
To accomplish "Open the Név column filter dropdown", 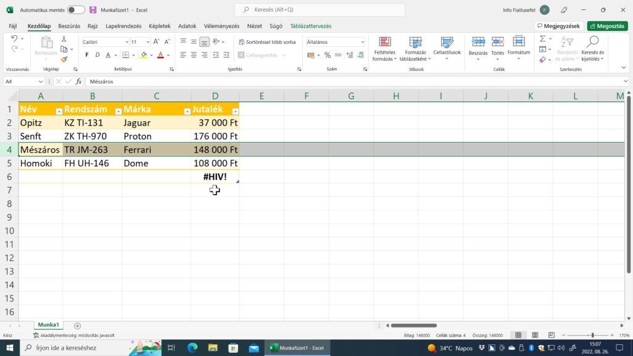I will tap(59, 111).
